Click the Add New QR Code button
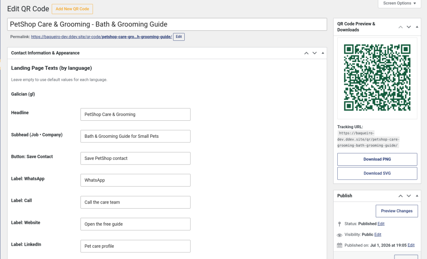427x259 pixels. 72,9
